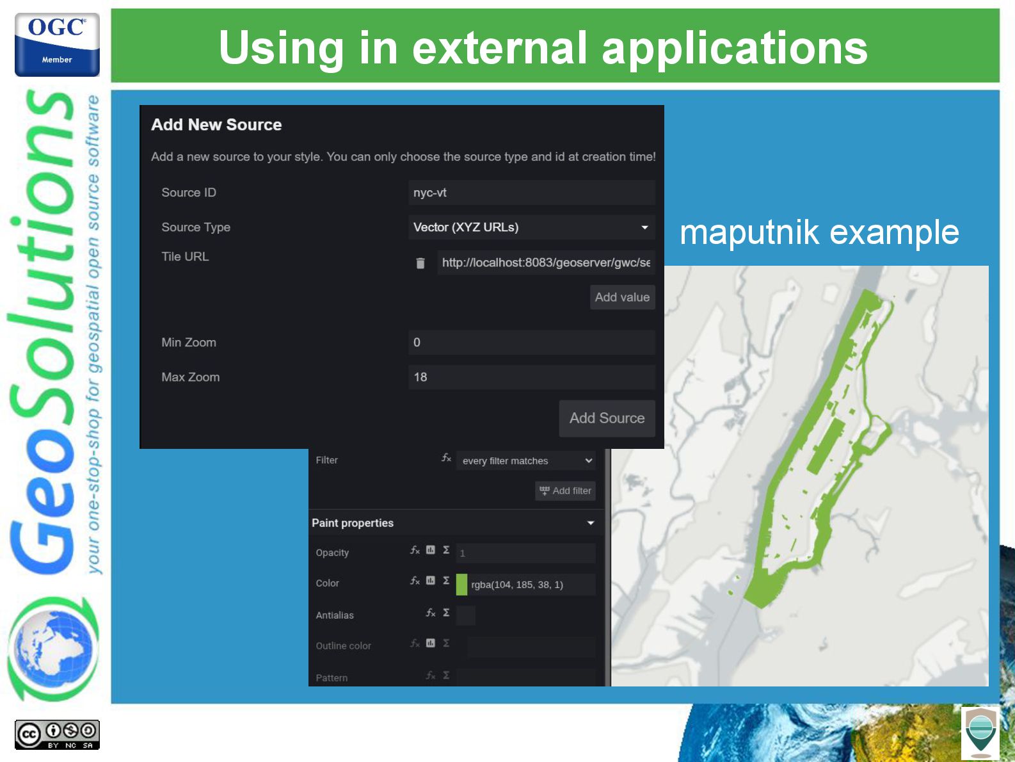Click the Source ID field with nyc-vt
Screen dimensions: 1015x762
(x=531, y=193)
